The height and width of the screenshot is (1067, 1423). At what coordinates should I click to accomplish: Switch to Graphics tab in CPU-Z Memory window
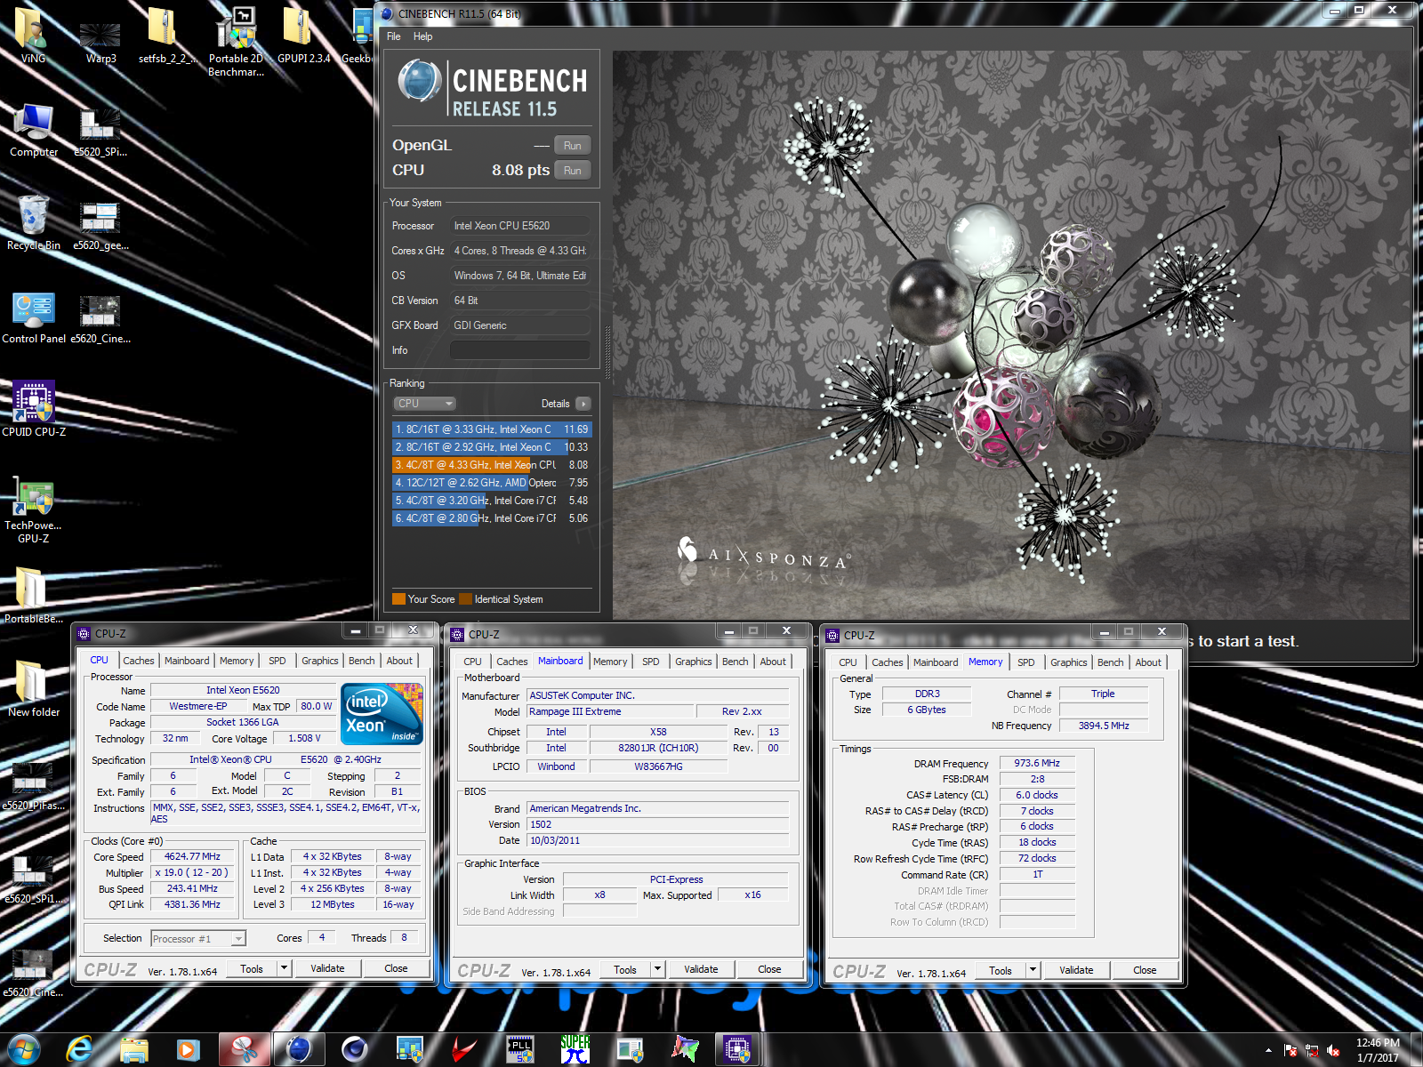click(x=1068, y=662)
